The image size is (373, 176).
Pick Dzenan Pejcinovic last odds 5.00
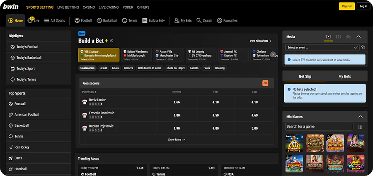(x=254, y=128)
